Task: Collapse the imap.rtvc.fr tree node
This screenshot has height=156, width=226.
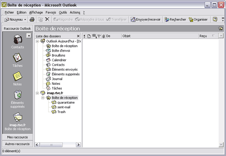Action: 37,93
